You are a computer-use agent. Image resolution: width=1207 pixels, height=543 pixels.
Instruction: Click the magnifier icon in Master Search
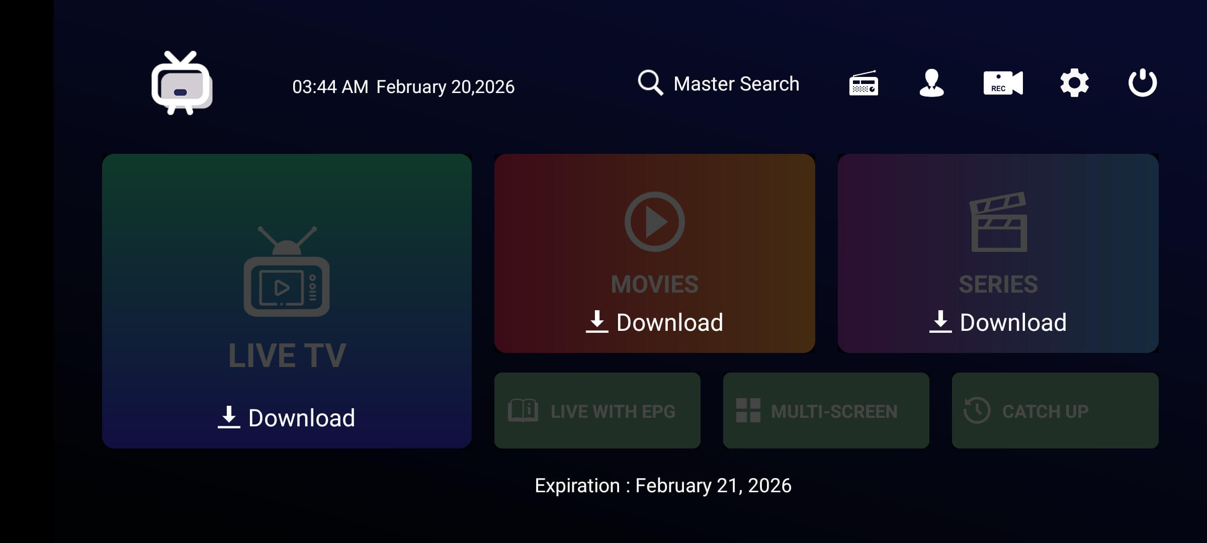[x=650, y=83]
